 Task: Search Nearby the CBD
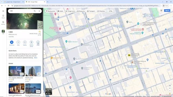tap(25, 43)
